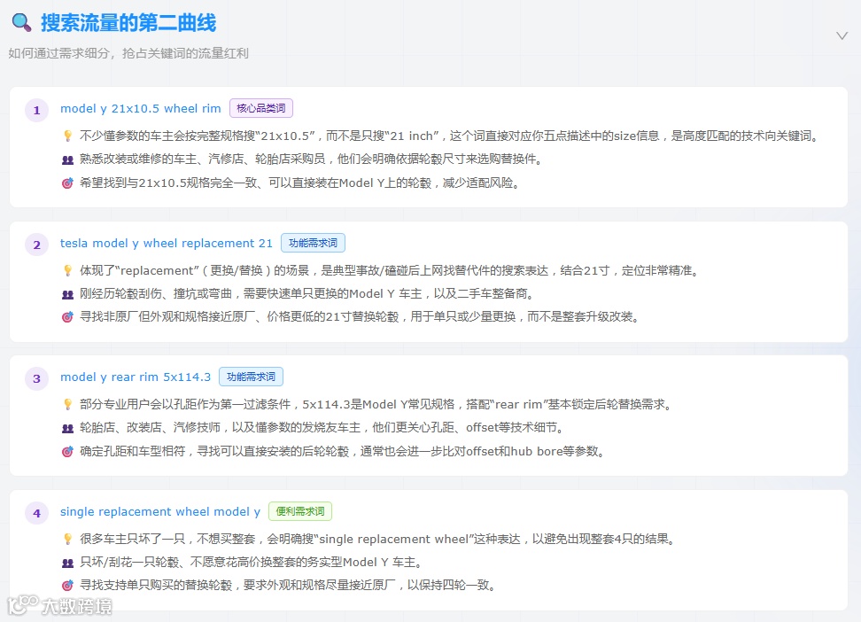
Task: Select the number 3 circle badge
Action: [x=37, y=378]
